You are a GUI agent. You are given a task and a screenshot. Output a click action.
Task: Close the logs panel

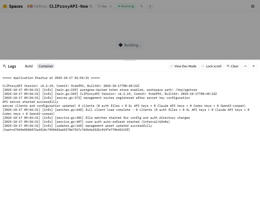pyautogui.click(x=253, y=66)
